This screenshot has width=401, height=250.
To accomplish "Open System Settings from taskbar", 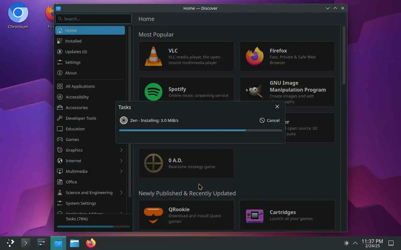I will 42,243.
